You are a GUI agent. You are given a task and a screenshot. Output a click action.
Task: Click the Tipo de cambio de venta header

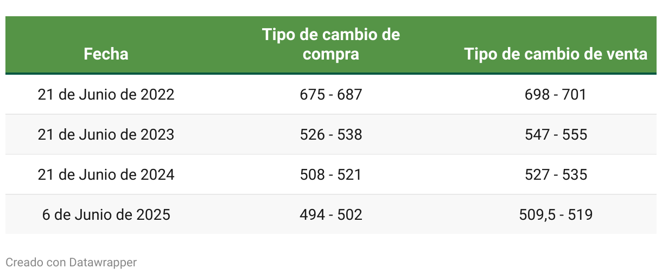pyautogui.click(x=556, y=54)
